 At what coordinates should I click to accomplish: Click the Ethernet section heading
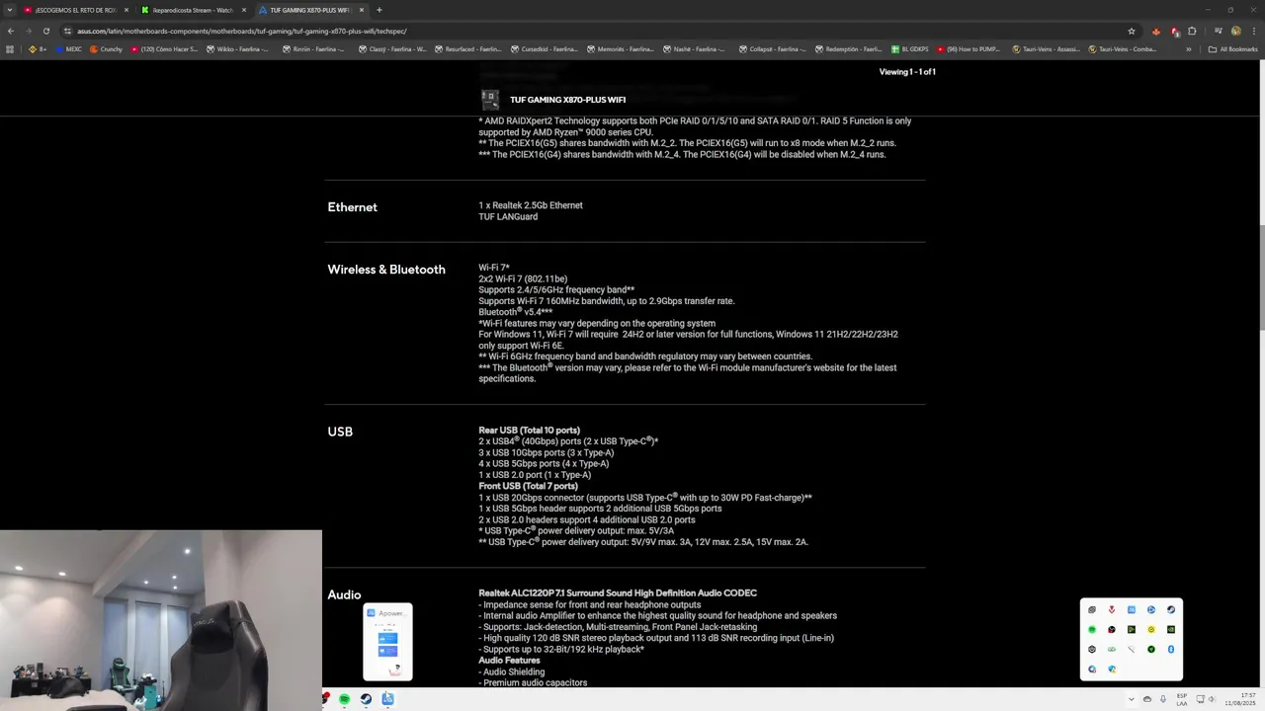coord(352,207)
